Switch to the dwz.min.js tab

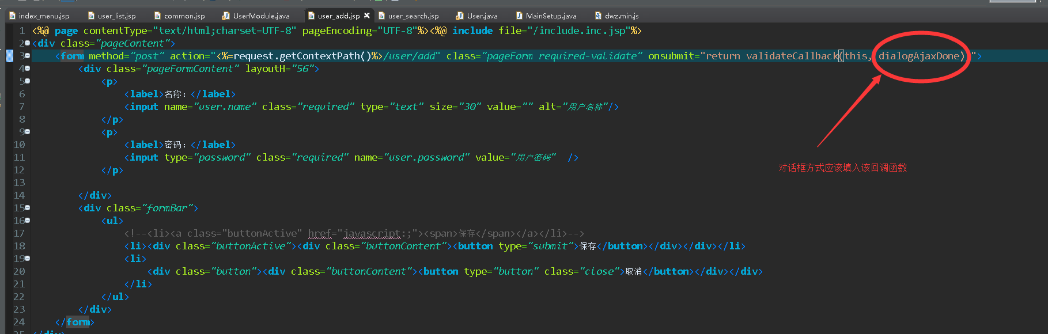[x=622, y=16]
